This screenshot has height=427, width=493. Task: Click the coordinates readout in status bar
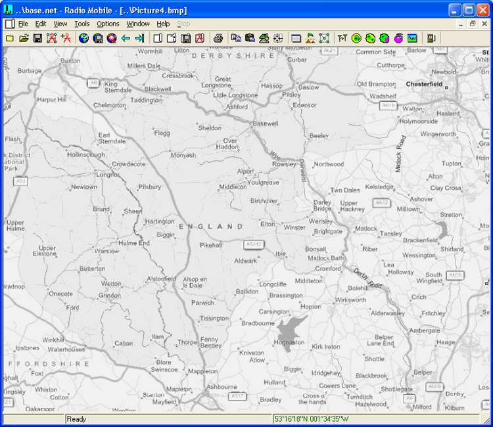point(312,419)
